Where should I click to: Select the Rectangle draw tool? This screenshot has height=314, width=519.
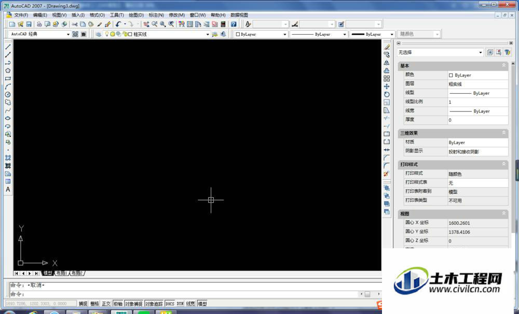[8, 79]
